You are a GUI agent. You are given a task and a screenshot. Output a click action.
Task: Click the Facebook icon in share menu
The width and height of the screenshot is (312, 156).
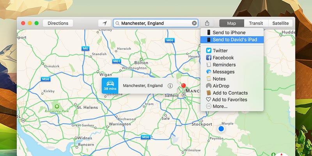click(x=209, y=58)
